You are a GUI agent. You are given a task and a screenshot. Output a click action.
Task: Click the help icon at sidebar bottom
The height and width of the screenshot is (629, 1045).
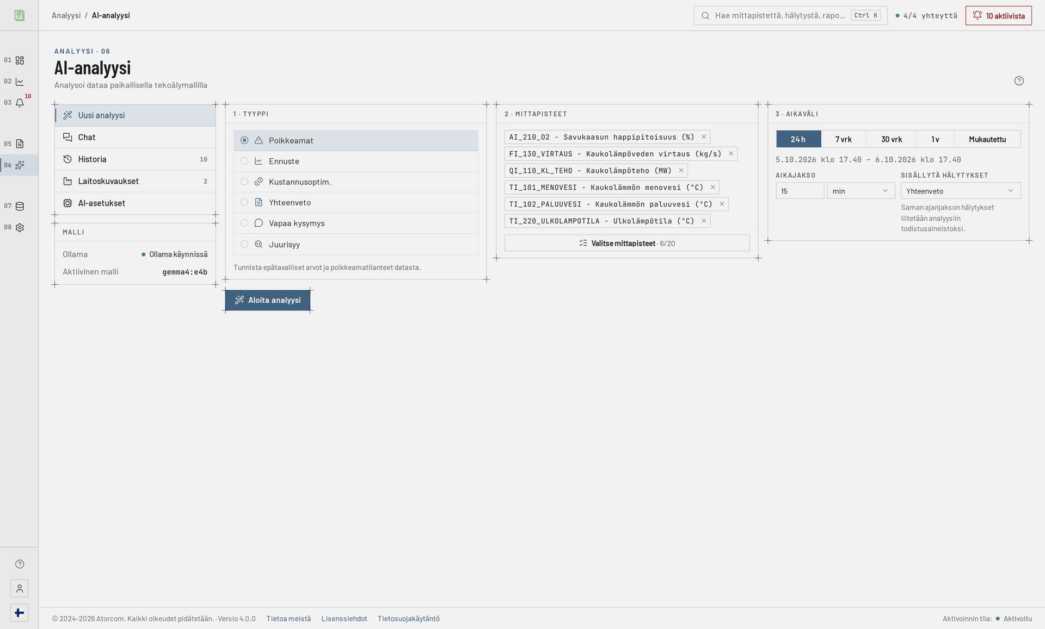(x=20, y=564)
